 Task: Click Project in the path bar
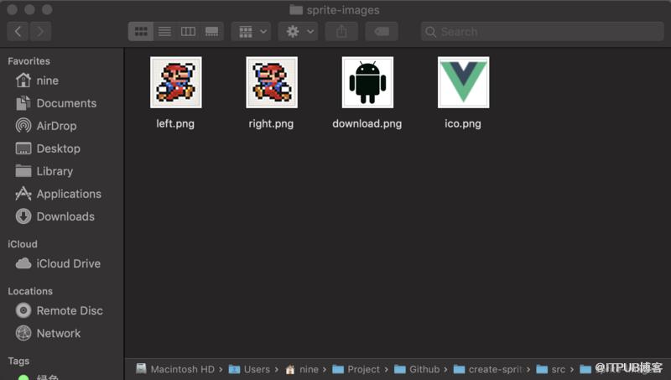coord(356,369)
